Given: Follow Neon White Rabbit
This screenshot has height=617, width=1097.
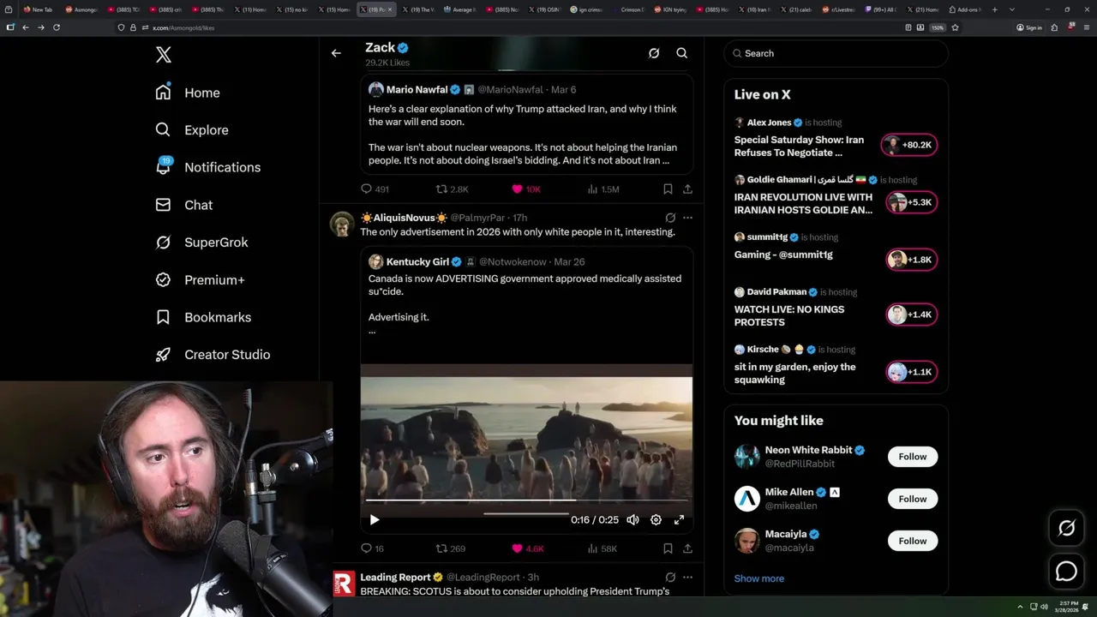Looking at the screenshot, I should (x=913, y=457).
